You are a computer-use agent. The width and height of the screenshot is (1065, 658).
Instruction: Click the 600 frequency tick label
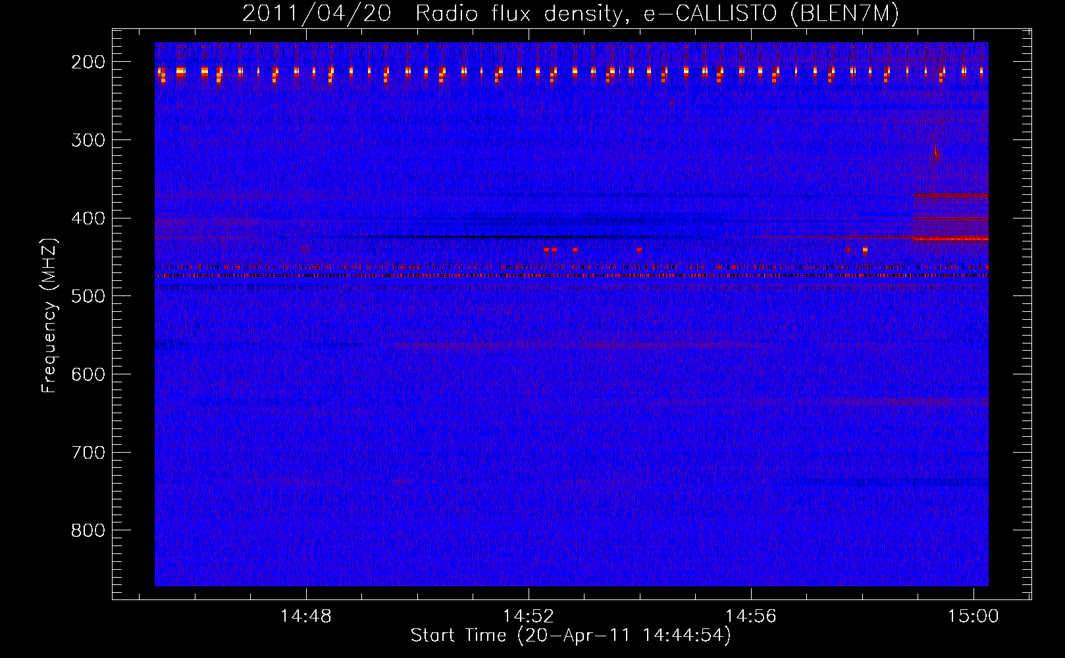pos(88,374)
